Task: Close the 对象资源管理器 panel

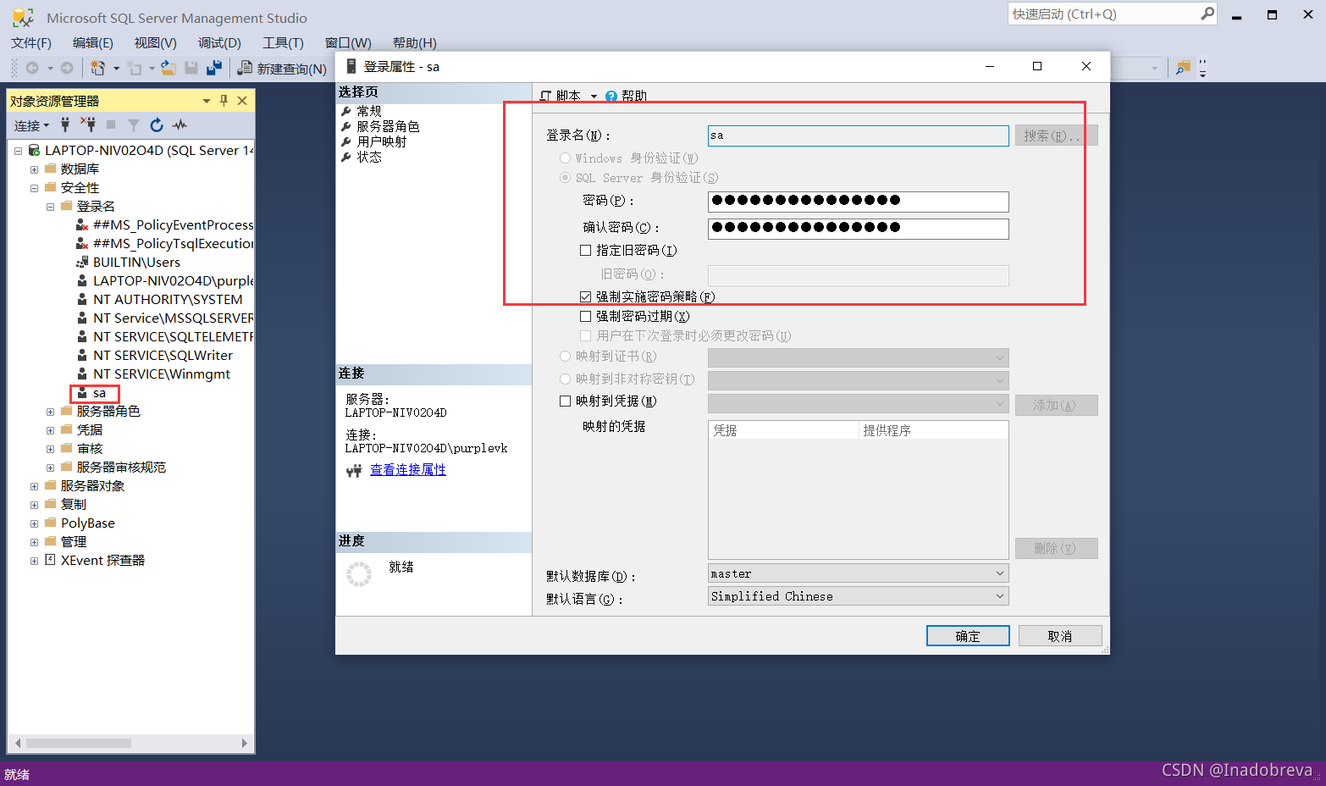Action: 242,101
